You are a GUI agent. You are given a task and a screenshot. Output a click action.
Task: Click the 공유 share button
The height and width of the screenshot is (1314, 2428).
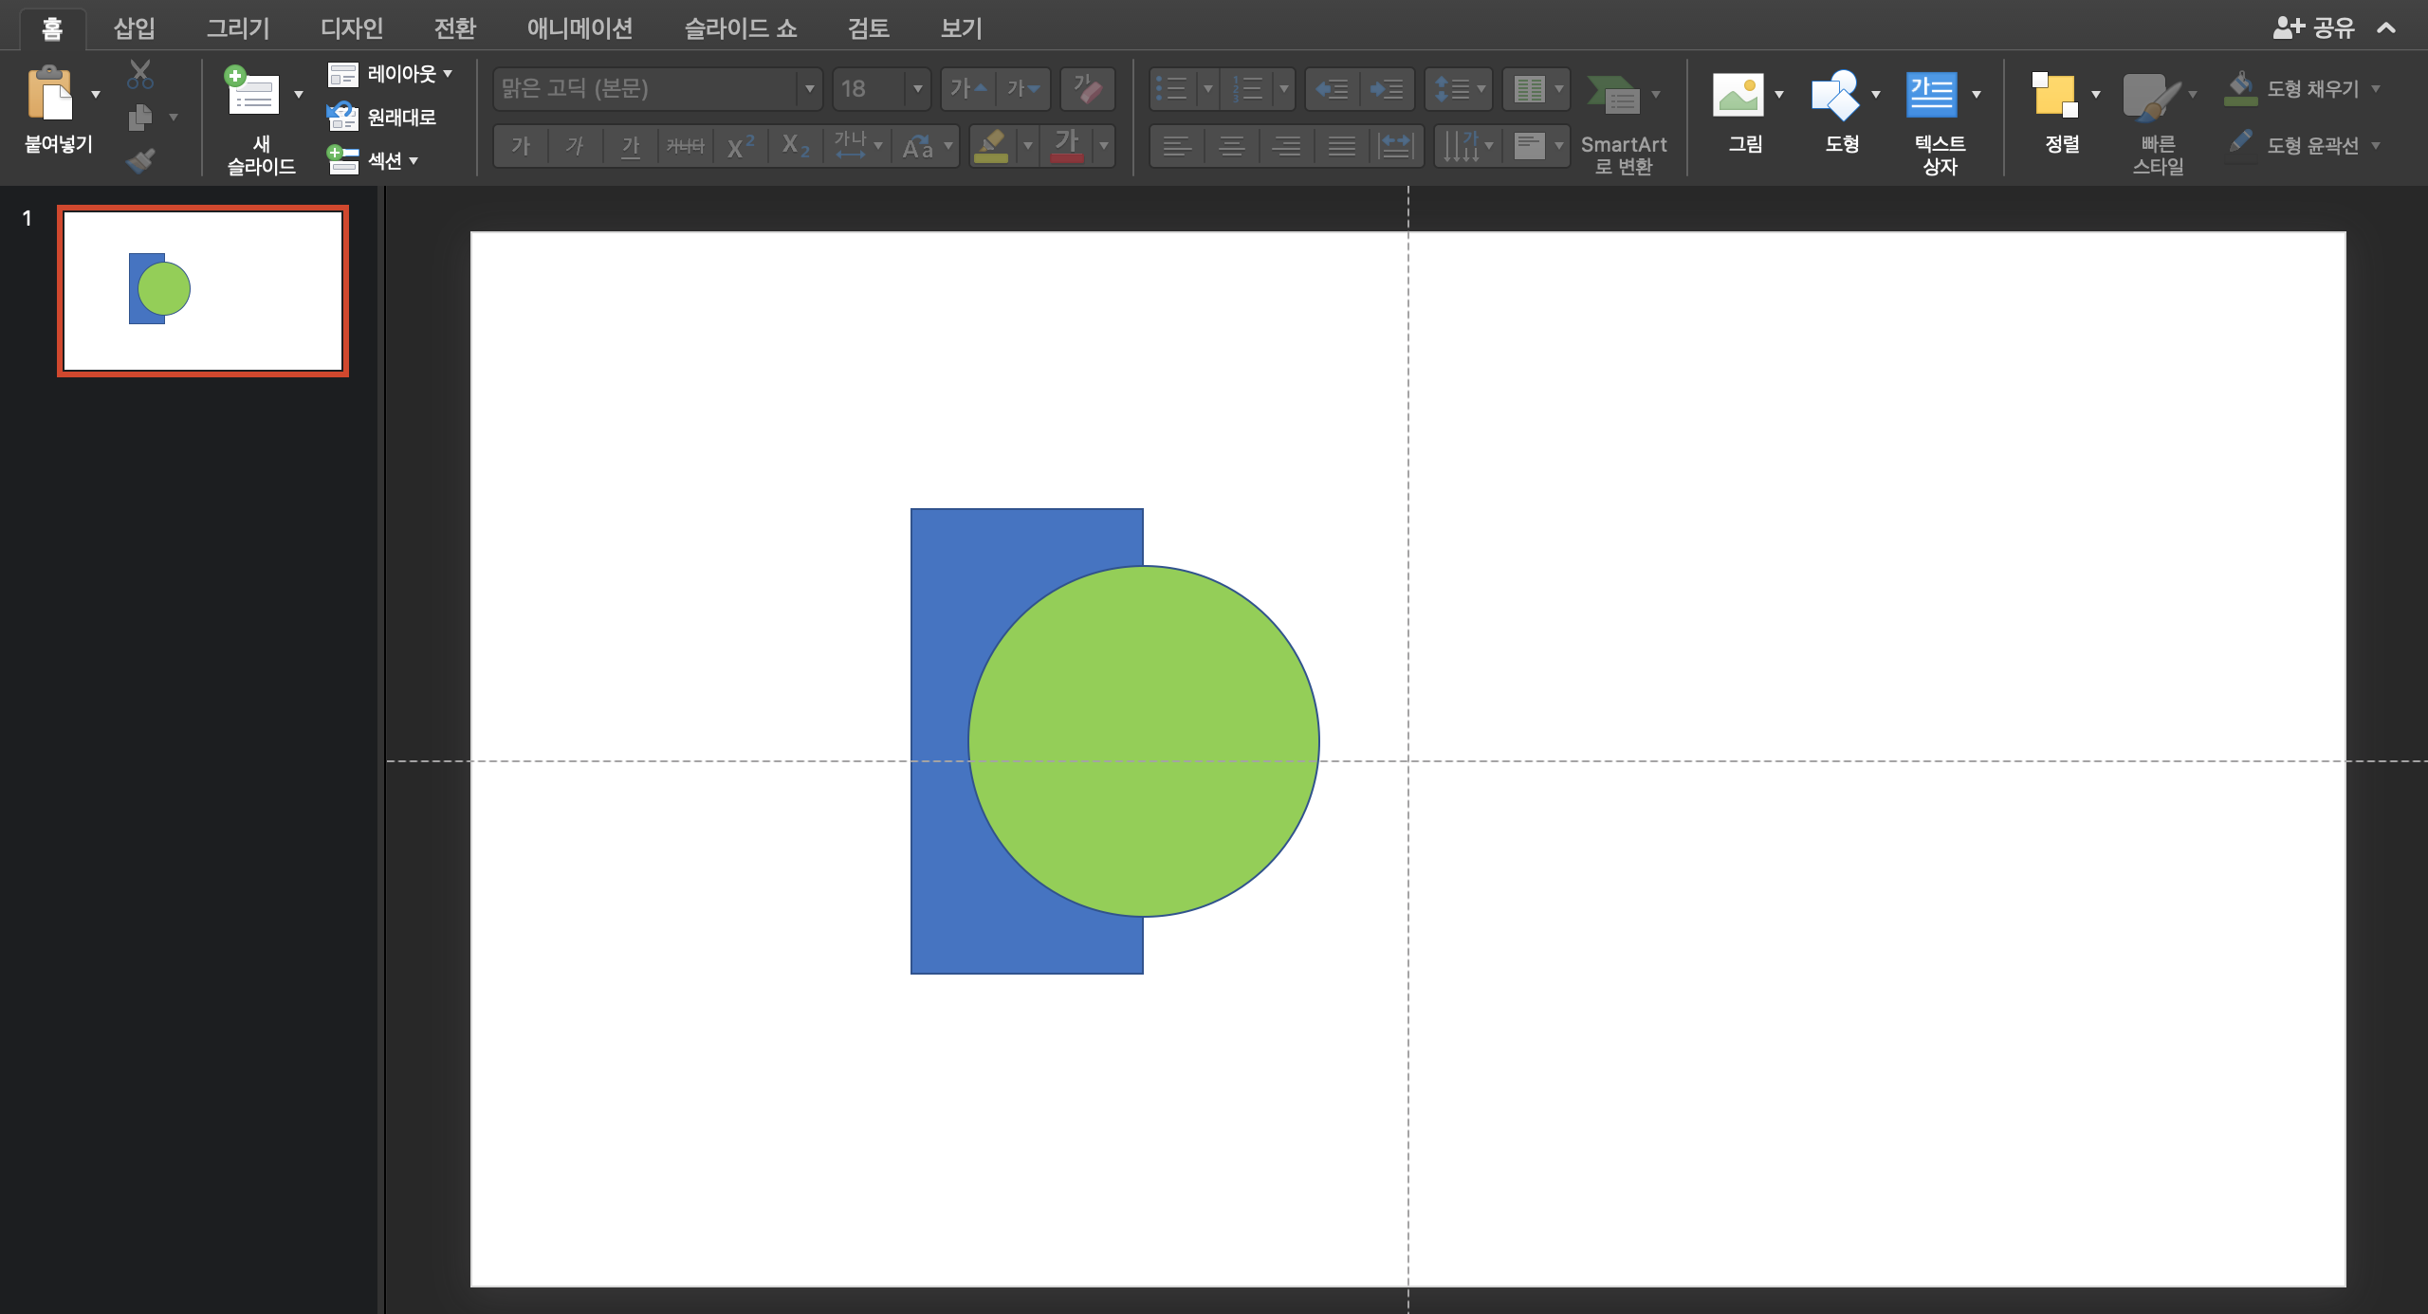click(2314, 28)
